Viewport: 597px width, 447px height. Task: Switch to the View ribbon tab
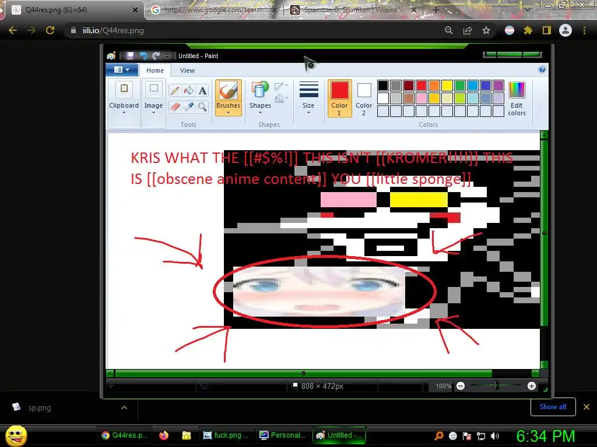pyautogui.click(x=187, y=70)
